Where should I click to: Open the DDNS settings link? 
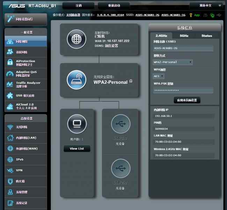pos(111,46)
